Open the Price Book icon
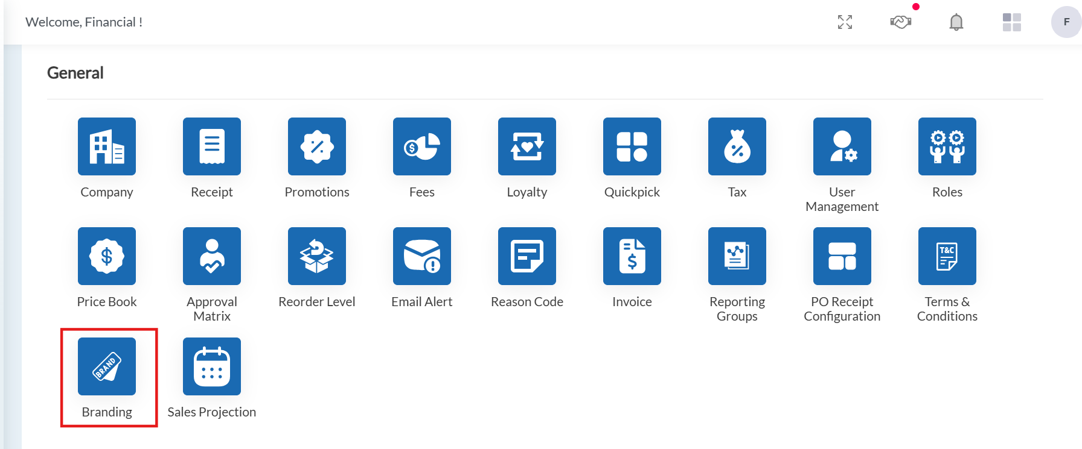Screen dimensions: 1082x449 pyautogui.click(x=107, y=256)
